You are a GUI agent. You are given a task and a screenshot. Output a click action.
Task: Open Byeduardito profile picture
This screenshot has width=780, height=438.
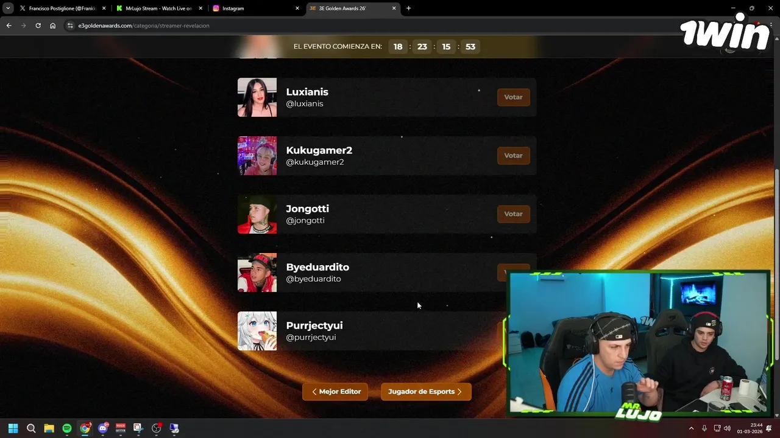click(x=257, y=273)
